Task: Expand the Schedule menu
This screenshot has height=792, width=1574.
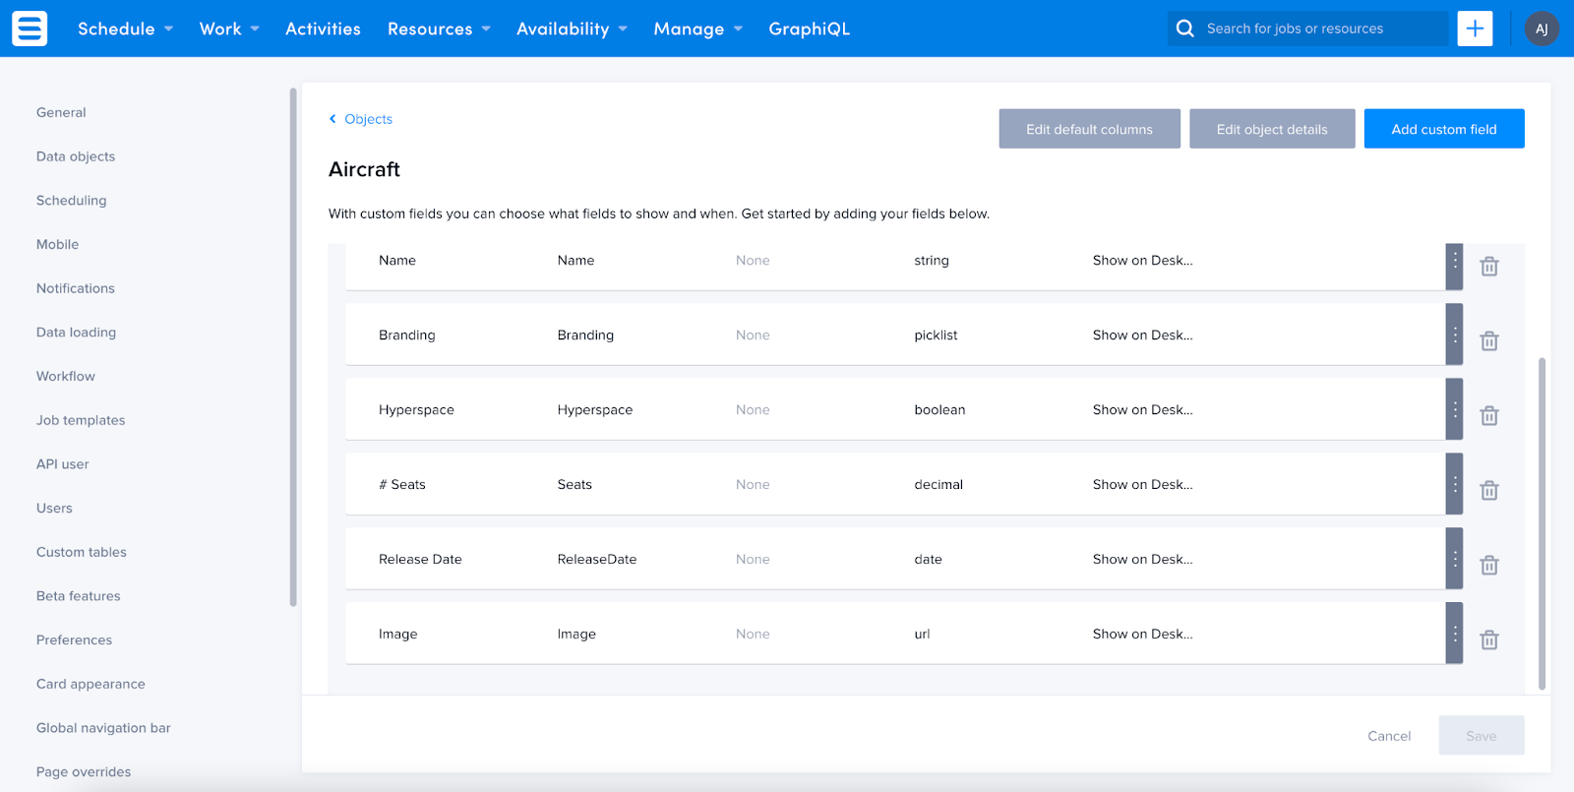Action: (125, 29)
